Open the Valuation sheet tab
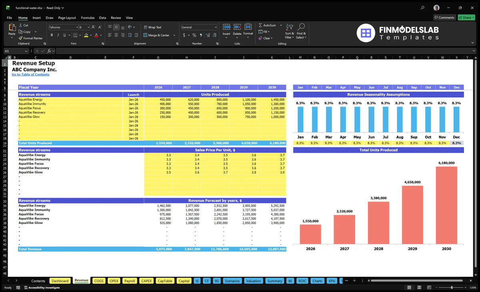The image size is (480, 292). tap(253, 281)
